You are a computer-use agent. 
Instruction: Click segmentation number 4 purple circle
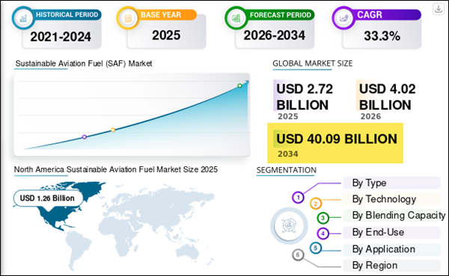pos(323,233)
